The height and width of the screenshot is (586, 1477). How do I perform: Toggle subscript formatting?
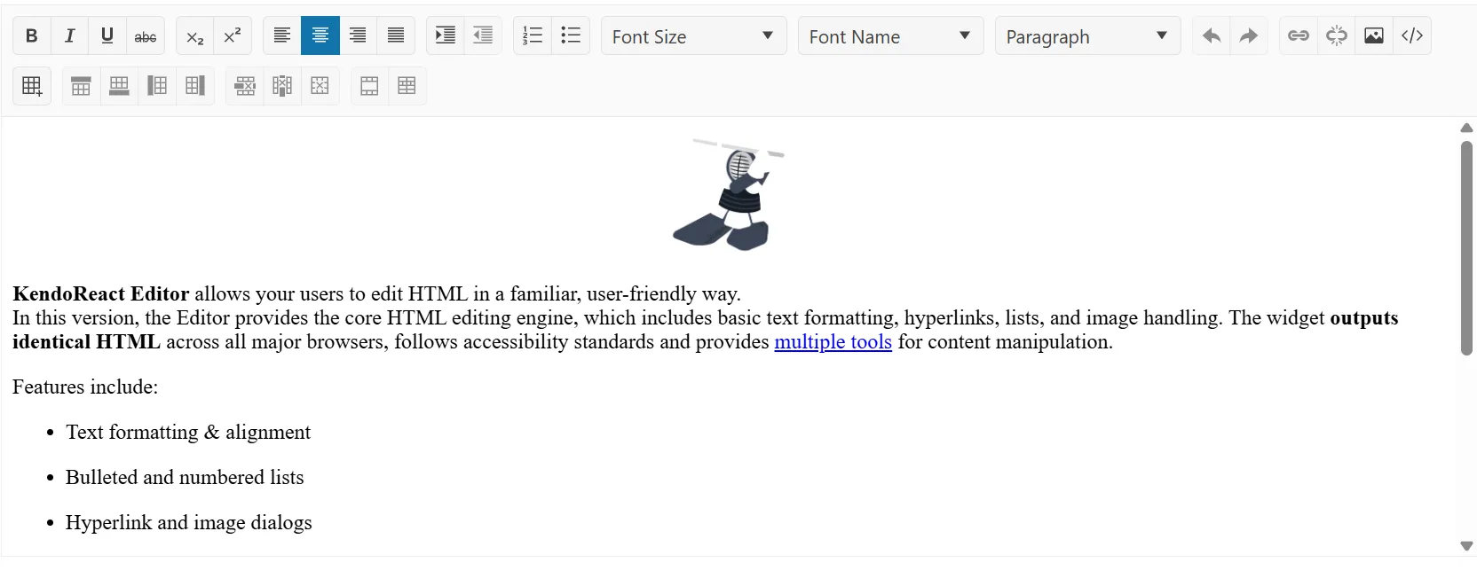click(x=195, y=35)
